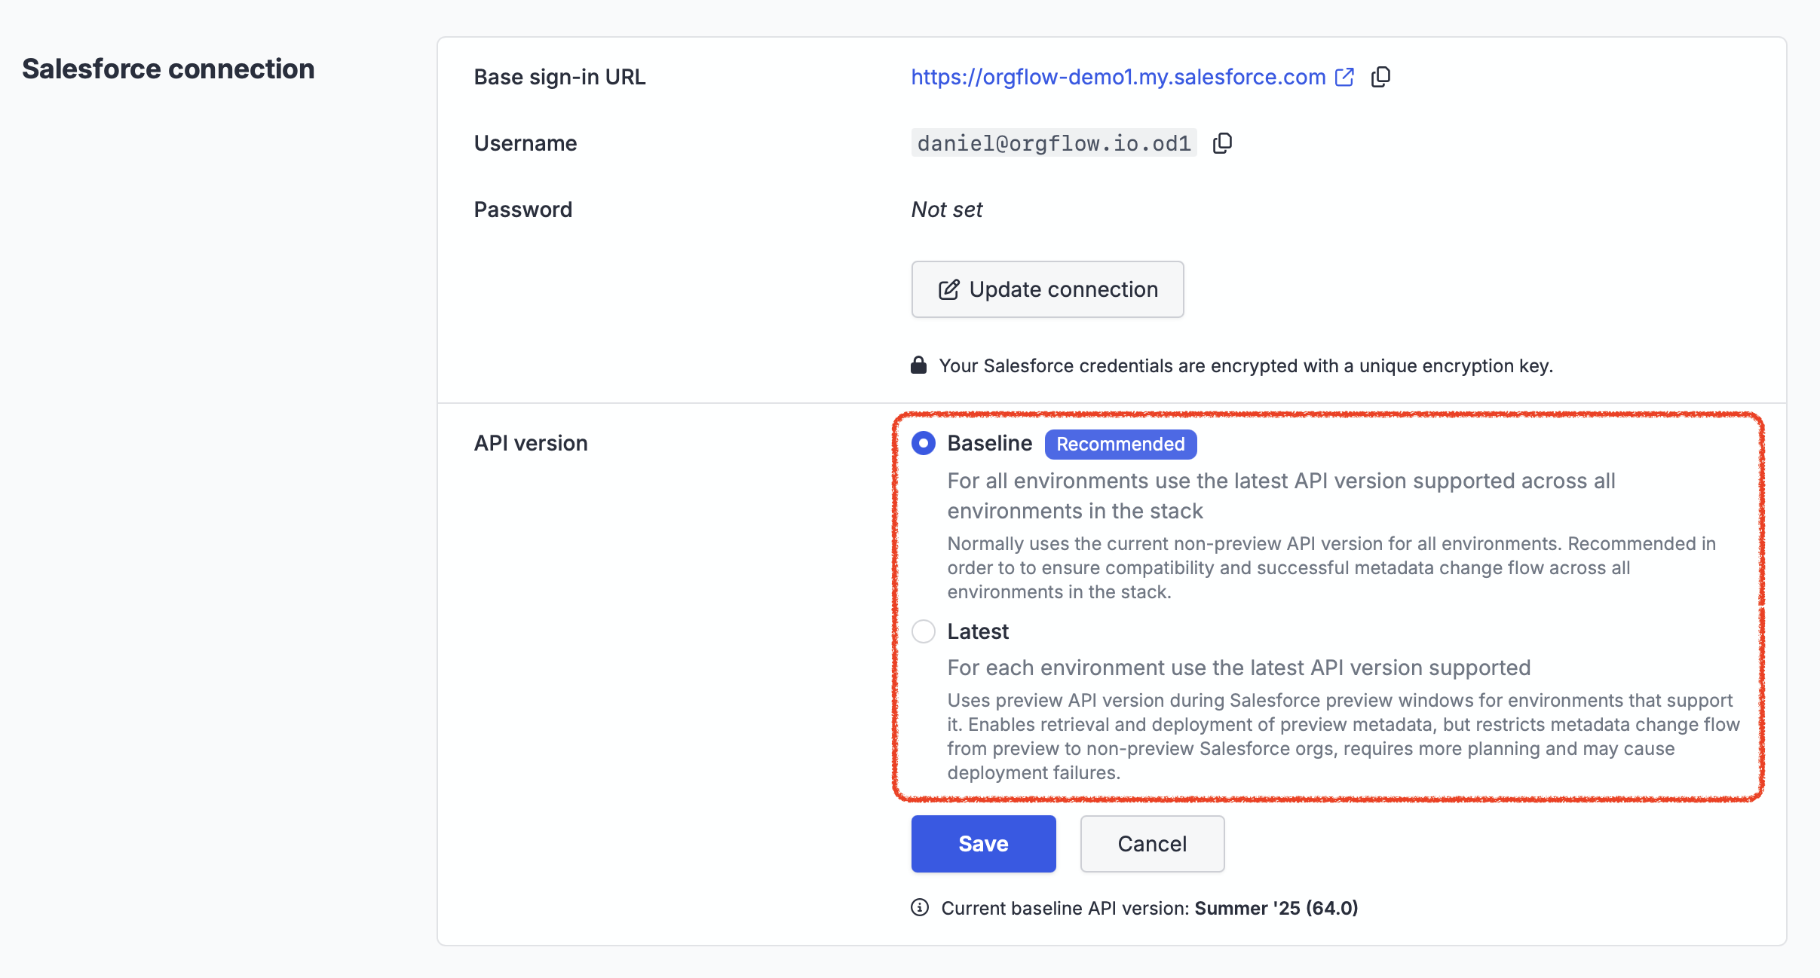Open the orgflow-demo1.my.salesforce.com link
The height and width of the screenshot is (978, 1820).
click(1118, 77)
